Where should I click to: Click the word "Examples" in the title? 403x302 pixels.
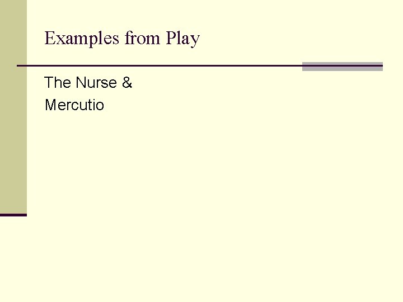[x=82, y=39]
